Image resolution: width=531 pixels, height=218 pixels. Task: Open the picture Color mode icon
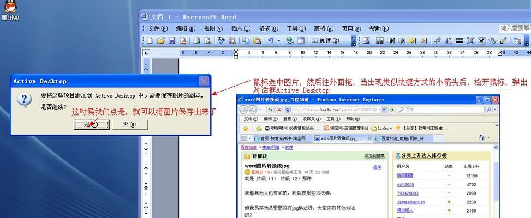[x=380, y=40]
